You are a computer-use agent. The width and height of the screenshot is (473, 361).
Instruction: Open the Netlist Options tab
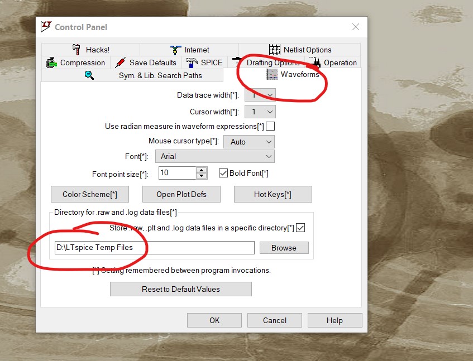click(x=299, y=50)
